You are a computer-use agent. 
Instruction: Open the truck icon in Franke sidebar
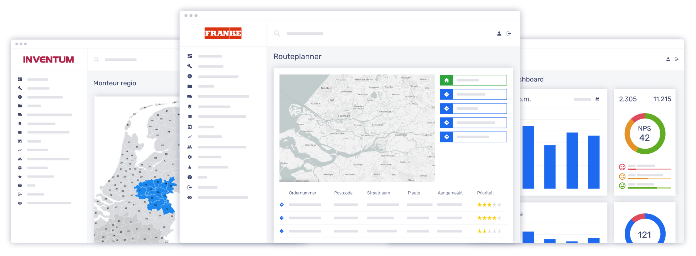point(190,97)
